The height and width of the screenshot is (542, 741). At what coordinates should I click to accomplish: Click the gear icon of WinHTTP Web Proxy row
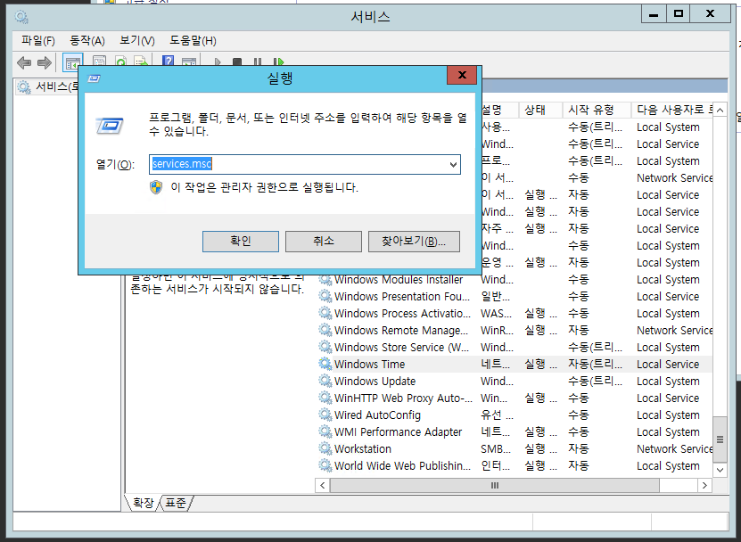pyautogui.click(x=325, y=398)
